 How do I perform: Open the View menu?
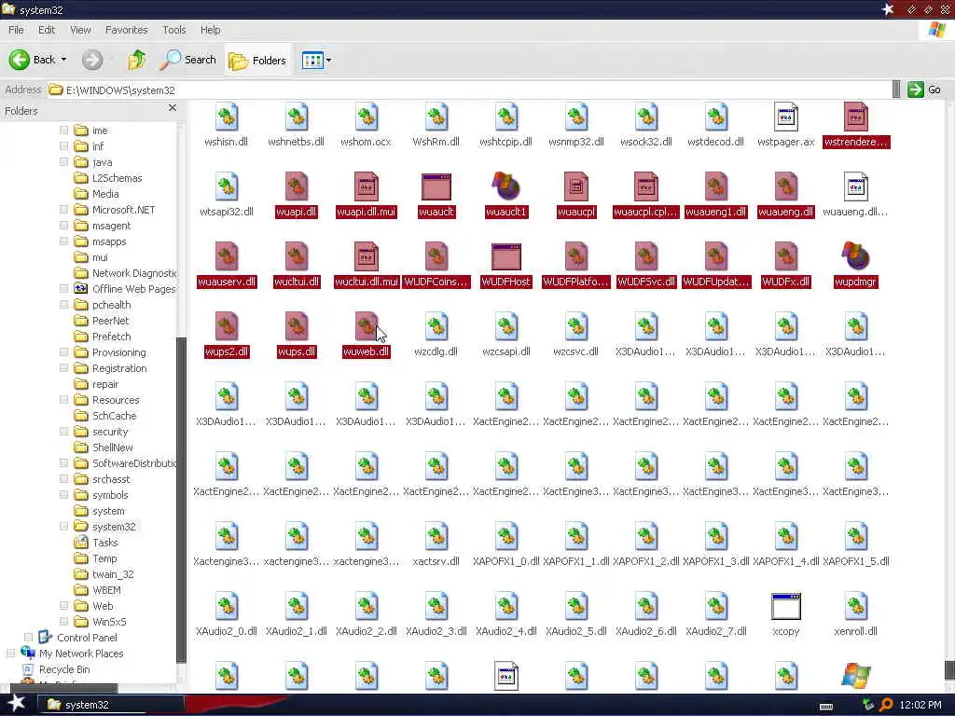pos(80,30)
